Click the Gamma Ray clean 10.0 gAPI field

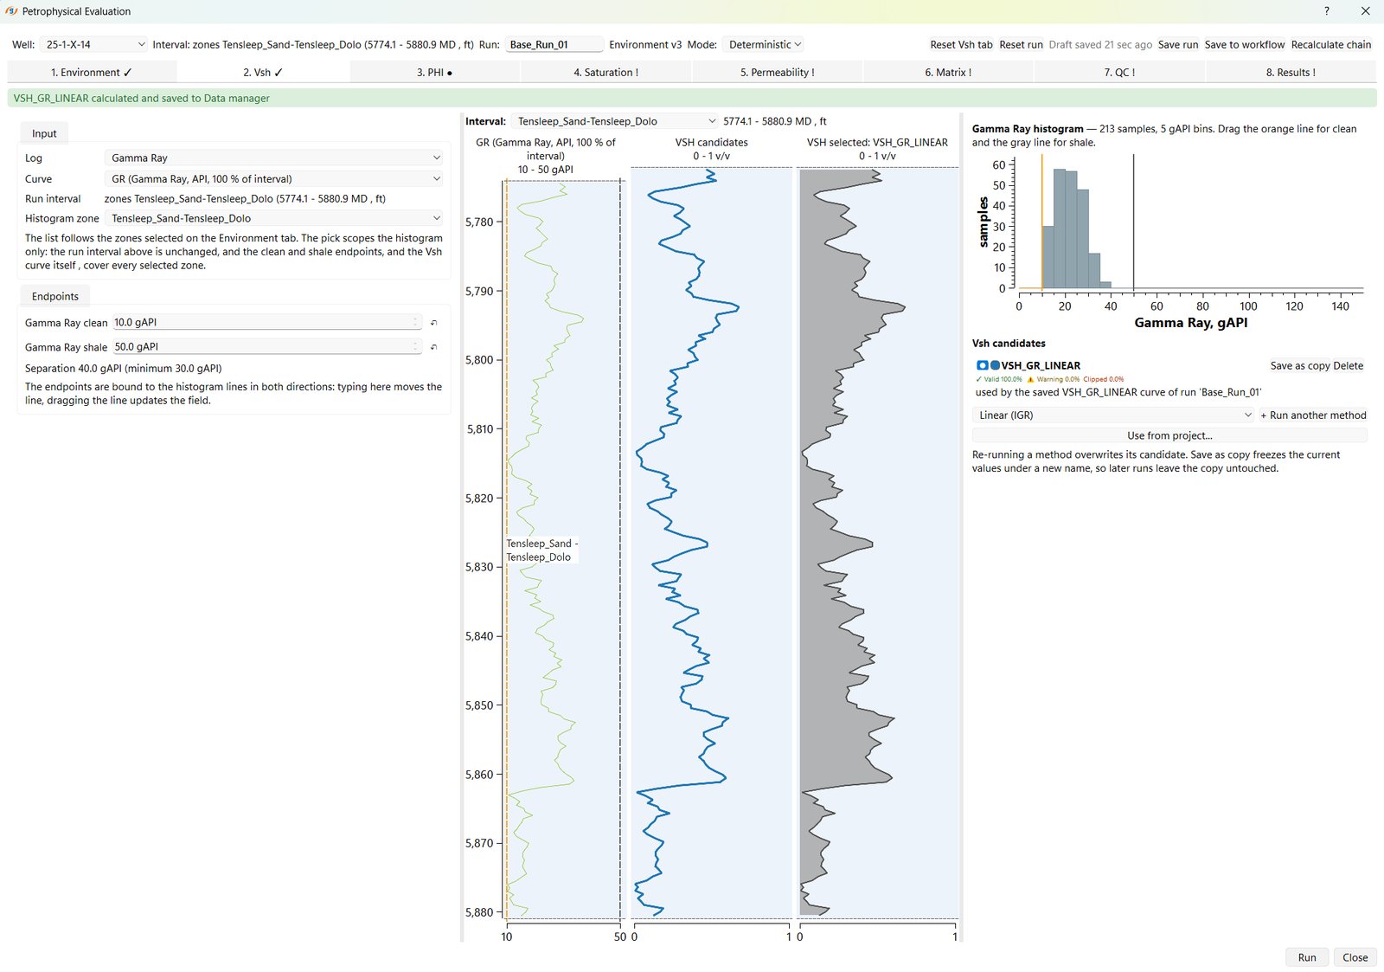[267, 322]
